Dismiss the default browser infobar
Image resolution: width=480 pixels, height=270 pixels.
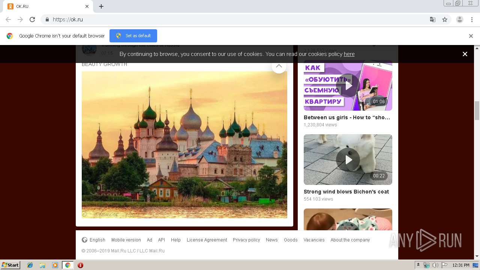(x=471, y=36)
